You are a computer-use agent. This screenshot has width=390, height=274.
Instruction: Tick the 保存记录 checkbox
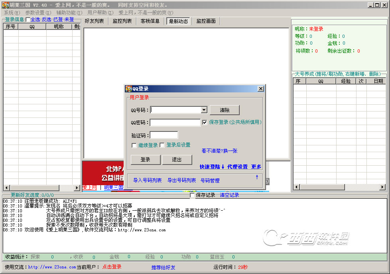(192, 195)
